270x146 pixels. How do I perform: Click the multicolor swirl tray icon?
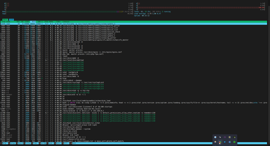pos(220,142)
